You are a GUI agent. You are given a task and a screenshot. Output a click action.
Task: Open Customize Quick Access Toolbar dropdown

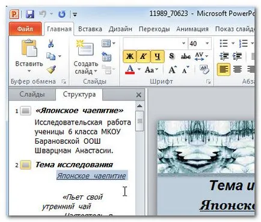[x=75, y=14]
